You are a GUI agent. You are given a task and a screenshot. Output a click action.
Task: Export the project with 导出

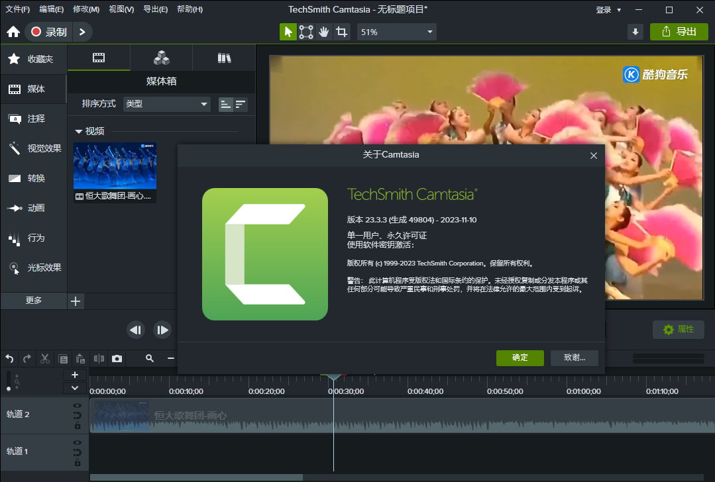click(679, 32)
